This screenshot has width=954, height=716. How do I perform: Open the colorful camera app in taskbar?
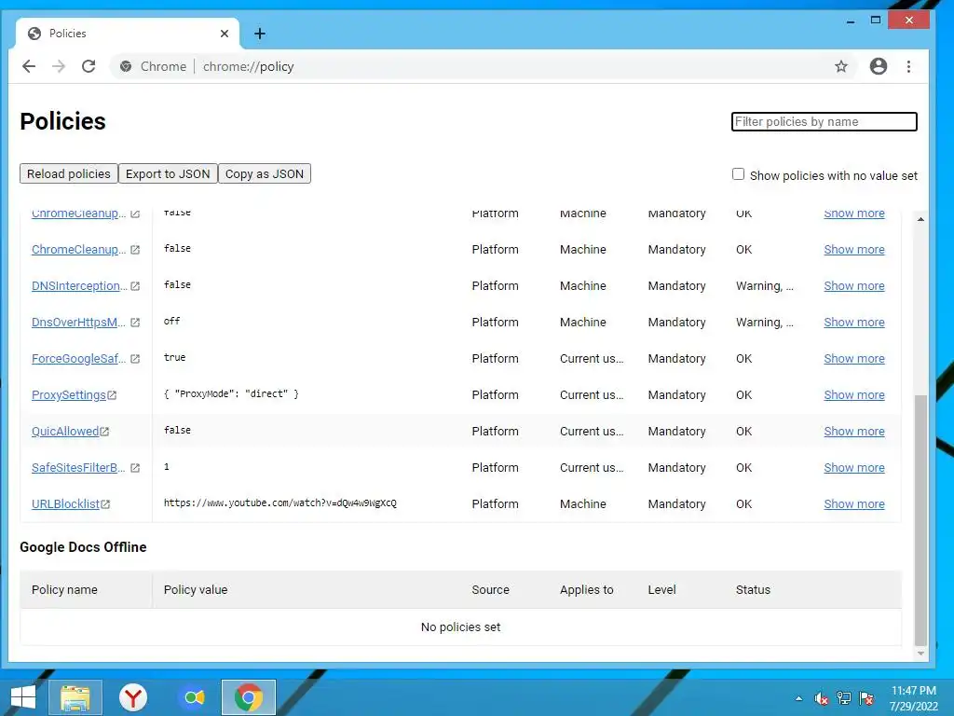(194, 697)
